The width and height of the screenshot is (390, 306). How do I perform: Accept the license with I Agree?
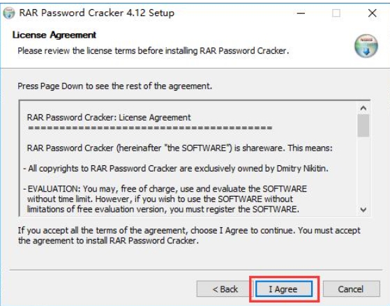pyautogui.click(x=284, y=289)
